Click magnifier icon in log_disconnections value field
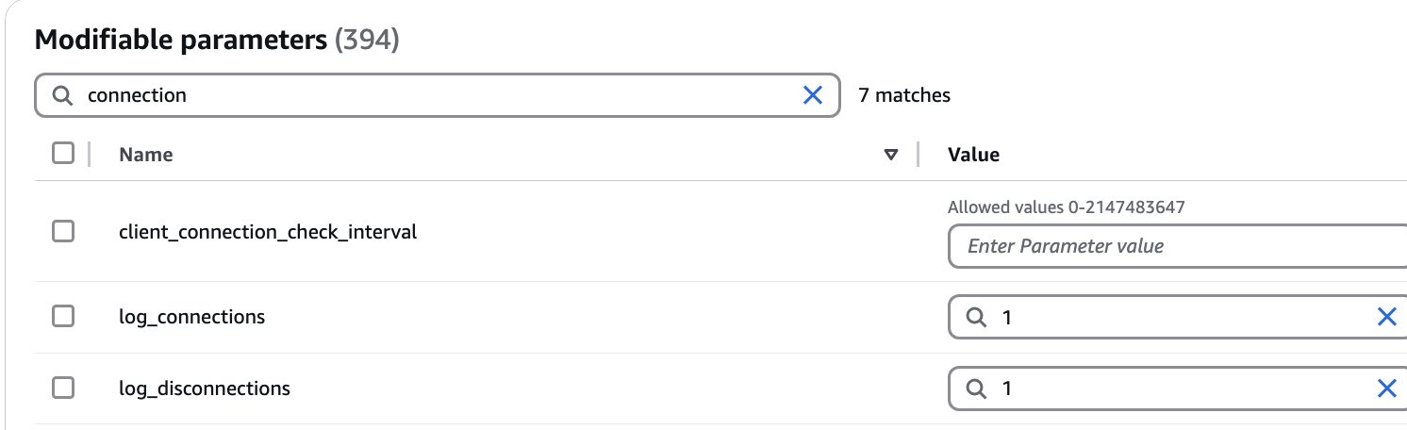Screen dimensions: 1407x430 tap(975, 389)
